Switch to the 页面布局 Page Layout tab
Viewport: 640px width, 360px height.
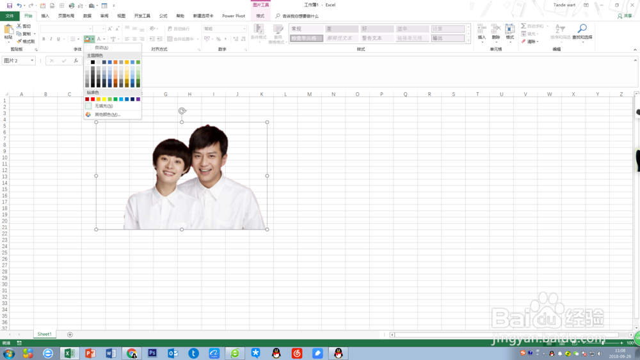(66, 16)
